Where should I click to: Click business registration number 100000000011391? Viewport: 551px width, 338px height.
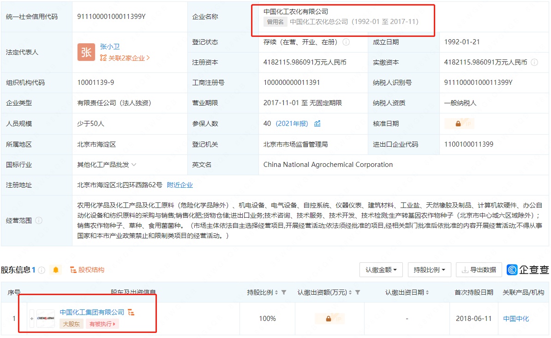click(x=292, y=83)
